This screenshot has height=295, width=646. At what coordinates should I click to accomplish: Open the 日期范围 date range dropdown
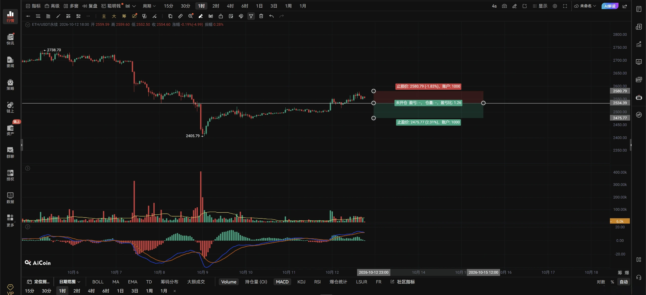(70, 282)
